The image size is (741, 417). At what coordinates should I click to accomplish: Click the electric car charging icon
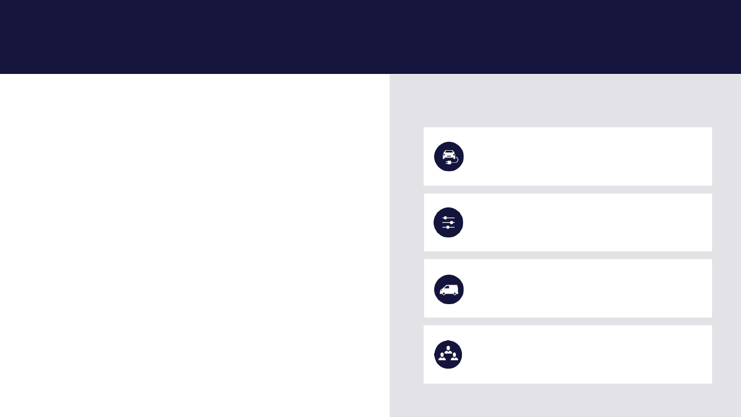point(449,156)
